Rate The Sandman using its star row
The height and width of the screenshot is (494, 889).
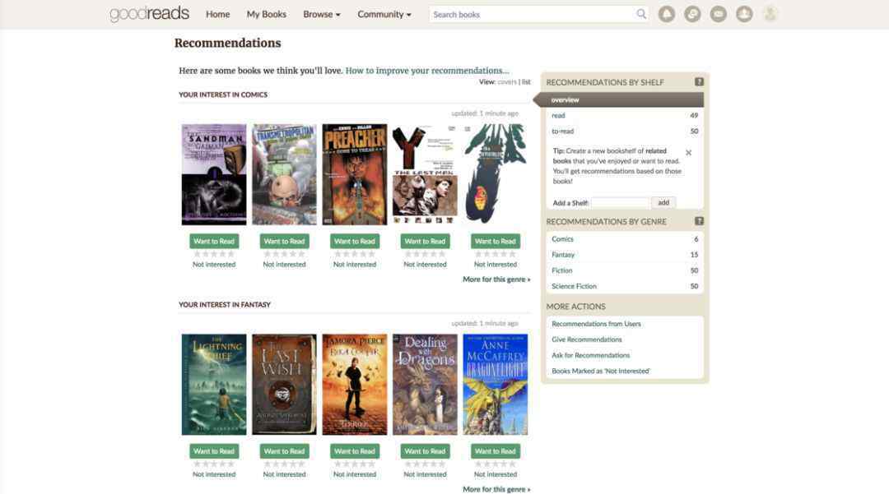[x=214, y=254]
